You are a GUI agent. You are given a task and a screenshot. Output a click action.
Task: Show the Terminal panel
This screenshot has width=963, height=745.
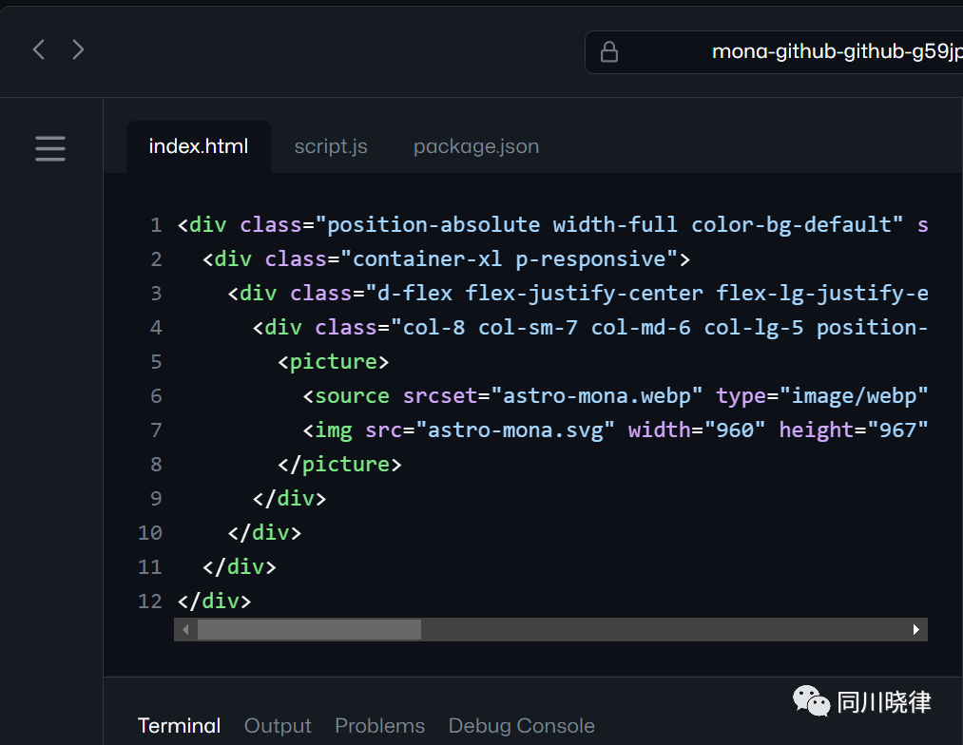[x=179, y=726]
